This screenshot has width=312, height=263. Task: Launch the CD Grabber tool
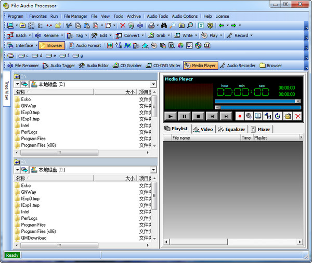tap(127, 66)
